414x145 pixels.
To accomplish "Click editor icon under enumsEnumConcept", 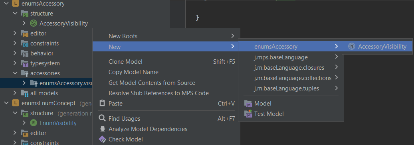I will click(25, 133).
